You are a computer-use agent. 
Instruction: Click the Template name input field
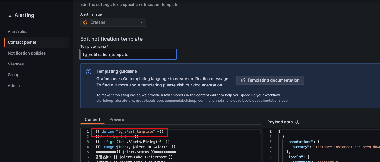(128, 54)
